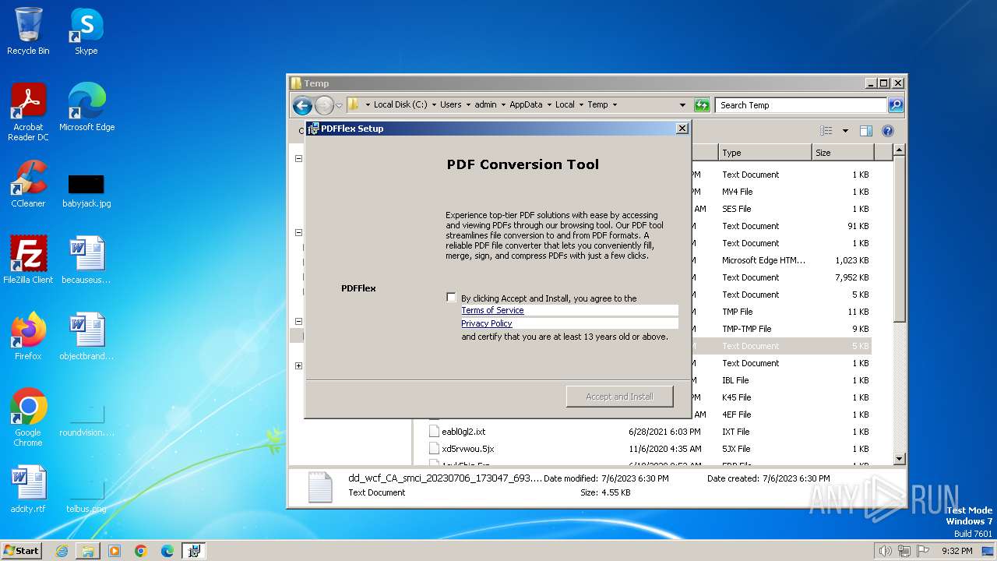Viewport: 997px width, 561px height.
Task: Open the recent pages dropdown near forward arrow
Action: [339, 106]
